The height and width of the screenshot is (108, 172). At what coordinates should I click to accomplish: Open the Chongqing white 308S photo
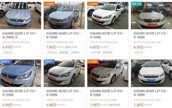(152, 73)
